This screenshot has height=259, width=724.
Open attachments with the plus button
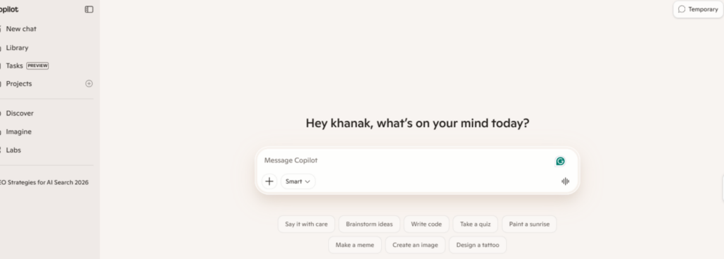(269, 181)
